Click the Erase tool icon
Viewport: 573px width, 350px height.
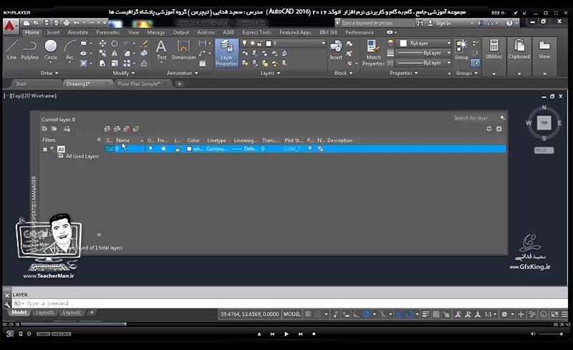145,44
